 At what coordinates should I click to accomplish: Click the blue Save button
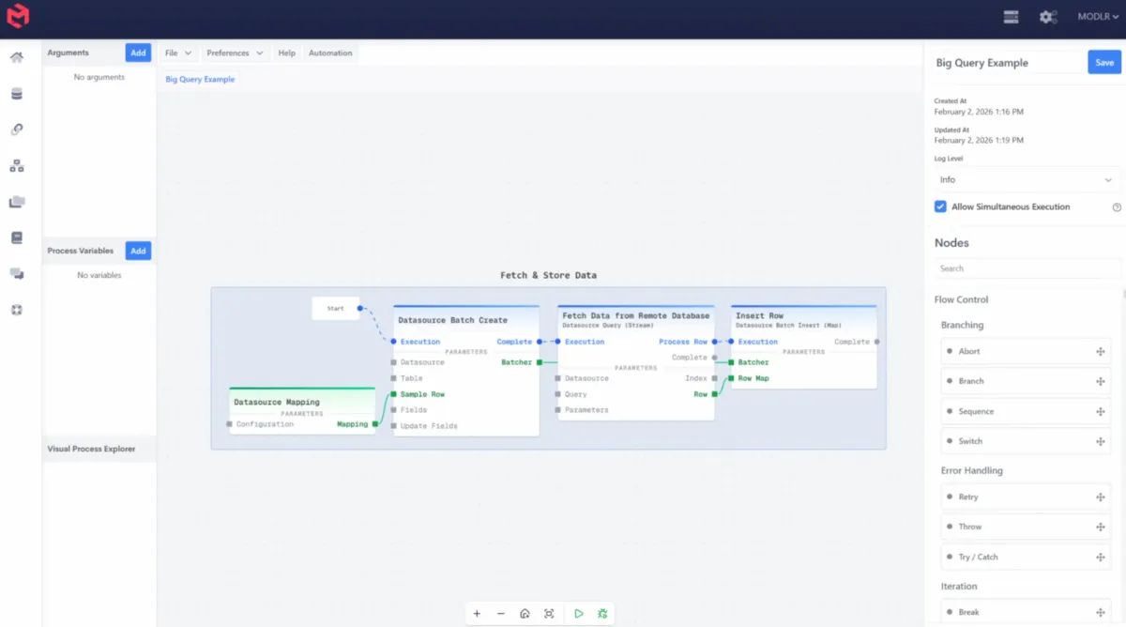[1104, 63]
